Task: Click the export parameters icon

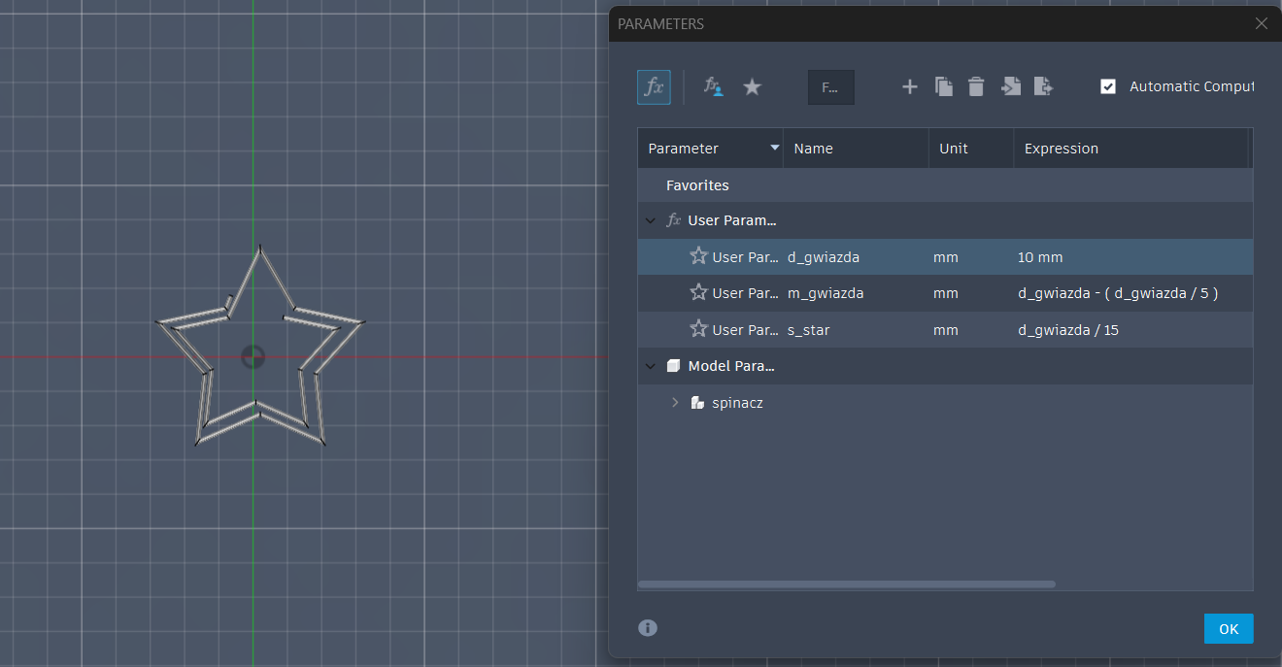Action: point(1043,87)
